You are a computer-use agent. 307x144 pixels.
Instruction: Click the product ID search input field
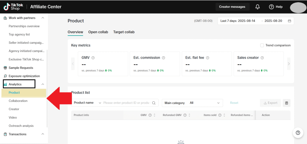127,103
